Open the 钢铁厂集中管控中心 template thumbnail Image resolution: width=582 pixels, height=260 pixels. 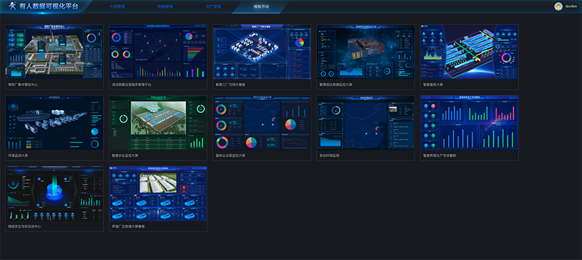click(x=54, y=52)
